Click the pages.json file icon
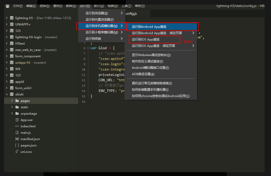The width and height of the screenshot is (271, 176). [17, 145]
